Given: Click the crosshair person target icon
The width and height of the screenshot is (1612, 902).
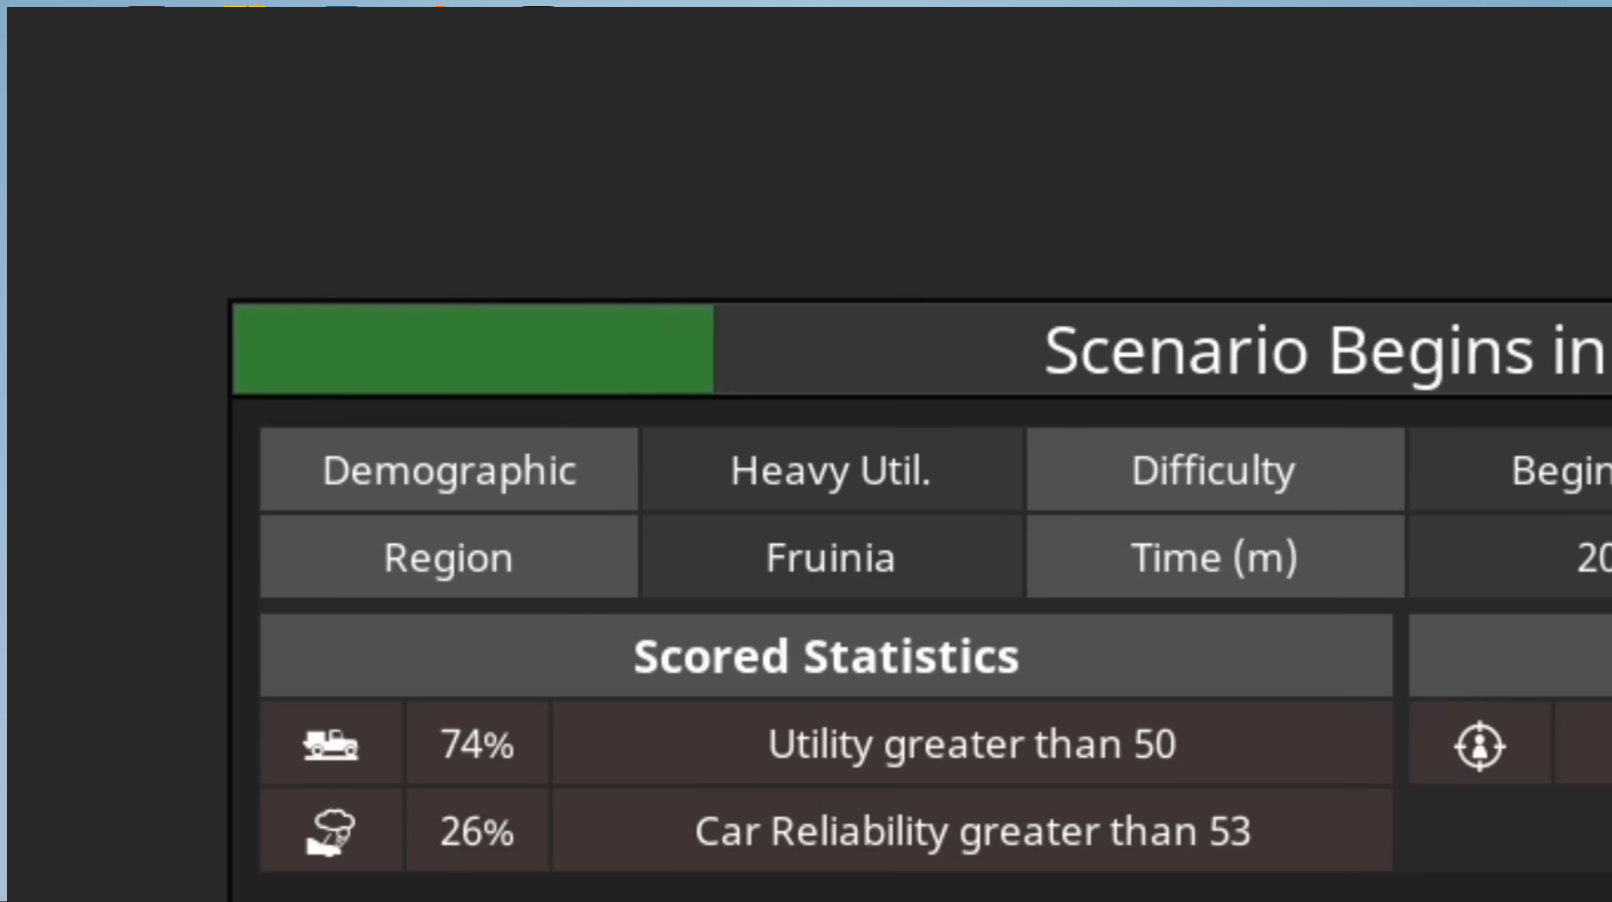Looking at the screenshot, I should click(x=1479, y=746).
